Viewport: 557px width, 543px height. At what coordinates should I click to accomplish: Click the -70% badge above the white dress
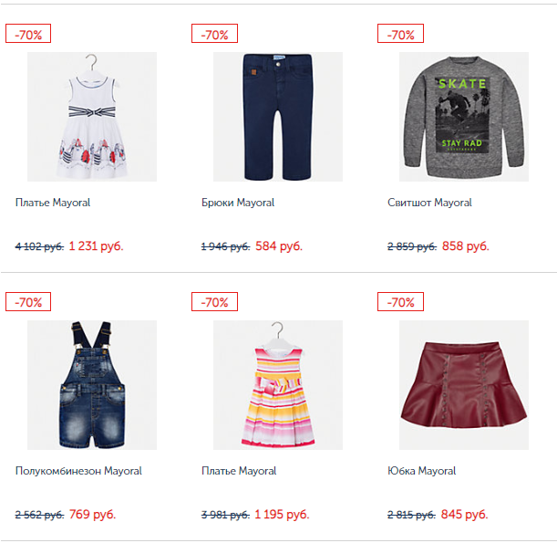pyautogui.click(x=28, y=34)
